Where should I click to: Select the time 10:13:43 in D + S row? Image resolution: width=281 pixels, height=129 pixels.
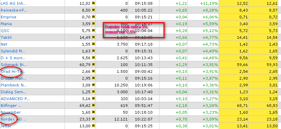click(143, 58)
